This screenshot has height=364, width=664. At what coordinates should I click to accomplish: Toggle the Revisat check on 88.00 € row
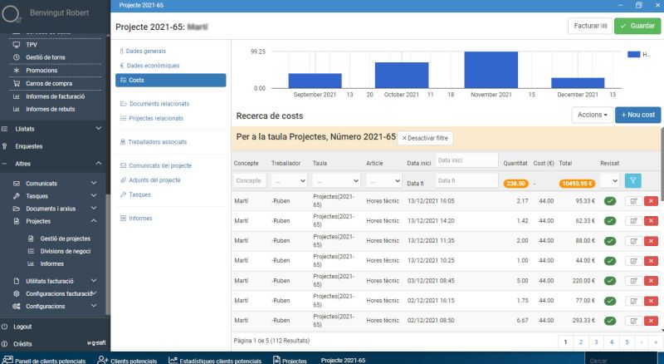point(610,241)
